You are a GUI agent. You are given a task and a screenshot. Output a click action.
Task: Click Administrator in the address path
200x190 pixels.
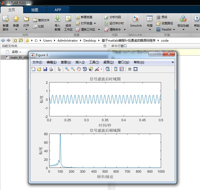point(68,40)
